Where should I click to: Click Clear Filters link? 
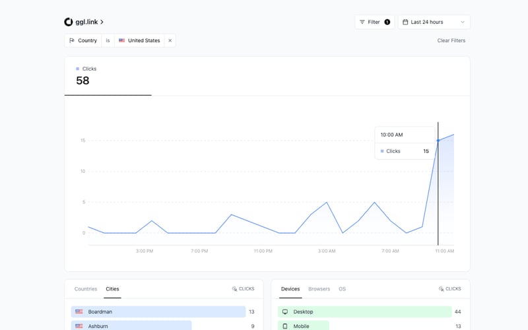(451, 40)
